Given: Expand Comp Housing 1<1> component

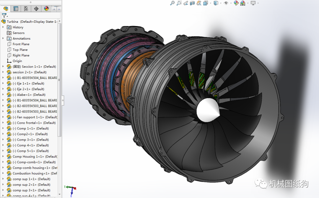Looking at the screenshot, I should click(x=3, y=157).
